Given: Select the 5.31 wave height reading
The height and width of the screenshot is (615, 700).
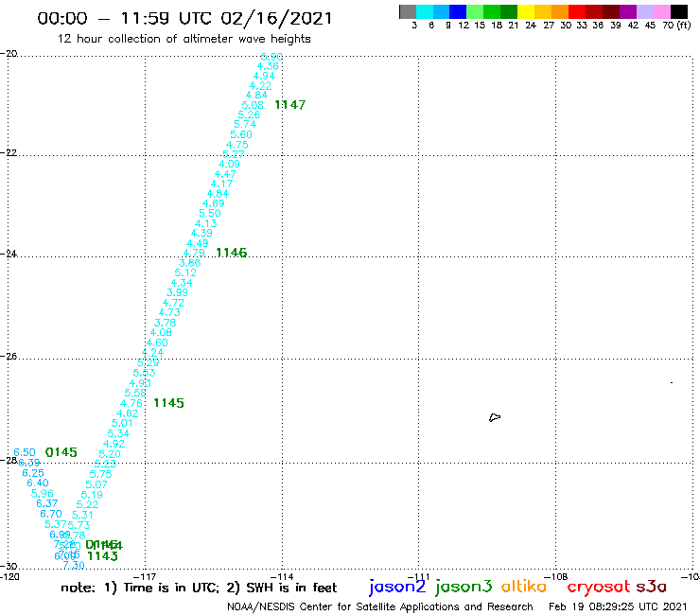Looking at the screenshot, I should point(82,515).
